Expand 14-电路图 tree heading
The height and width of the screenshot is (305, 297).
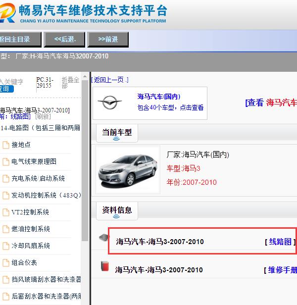tap(40, 128)
